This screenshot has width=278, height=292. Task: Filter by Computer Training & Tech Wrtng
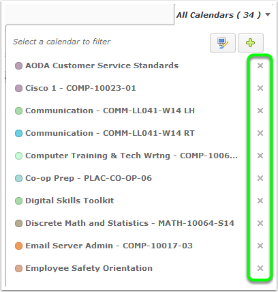[x=132, y=156]
